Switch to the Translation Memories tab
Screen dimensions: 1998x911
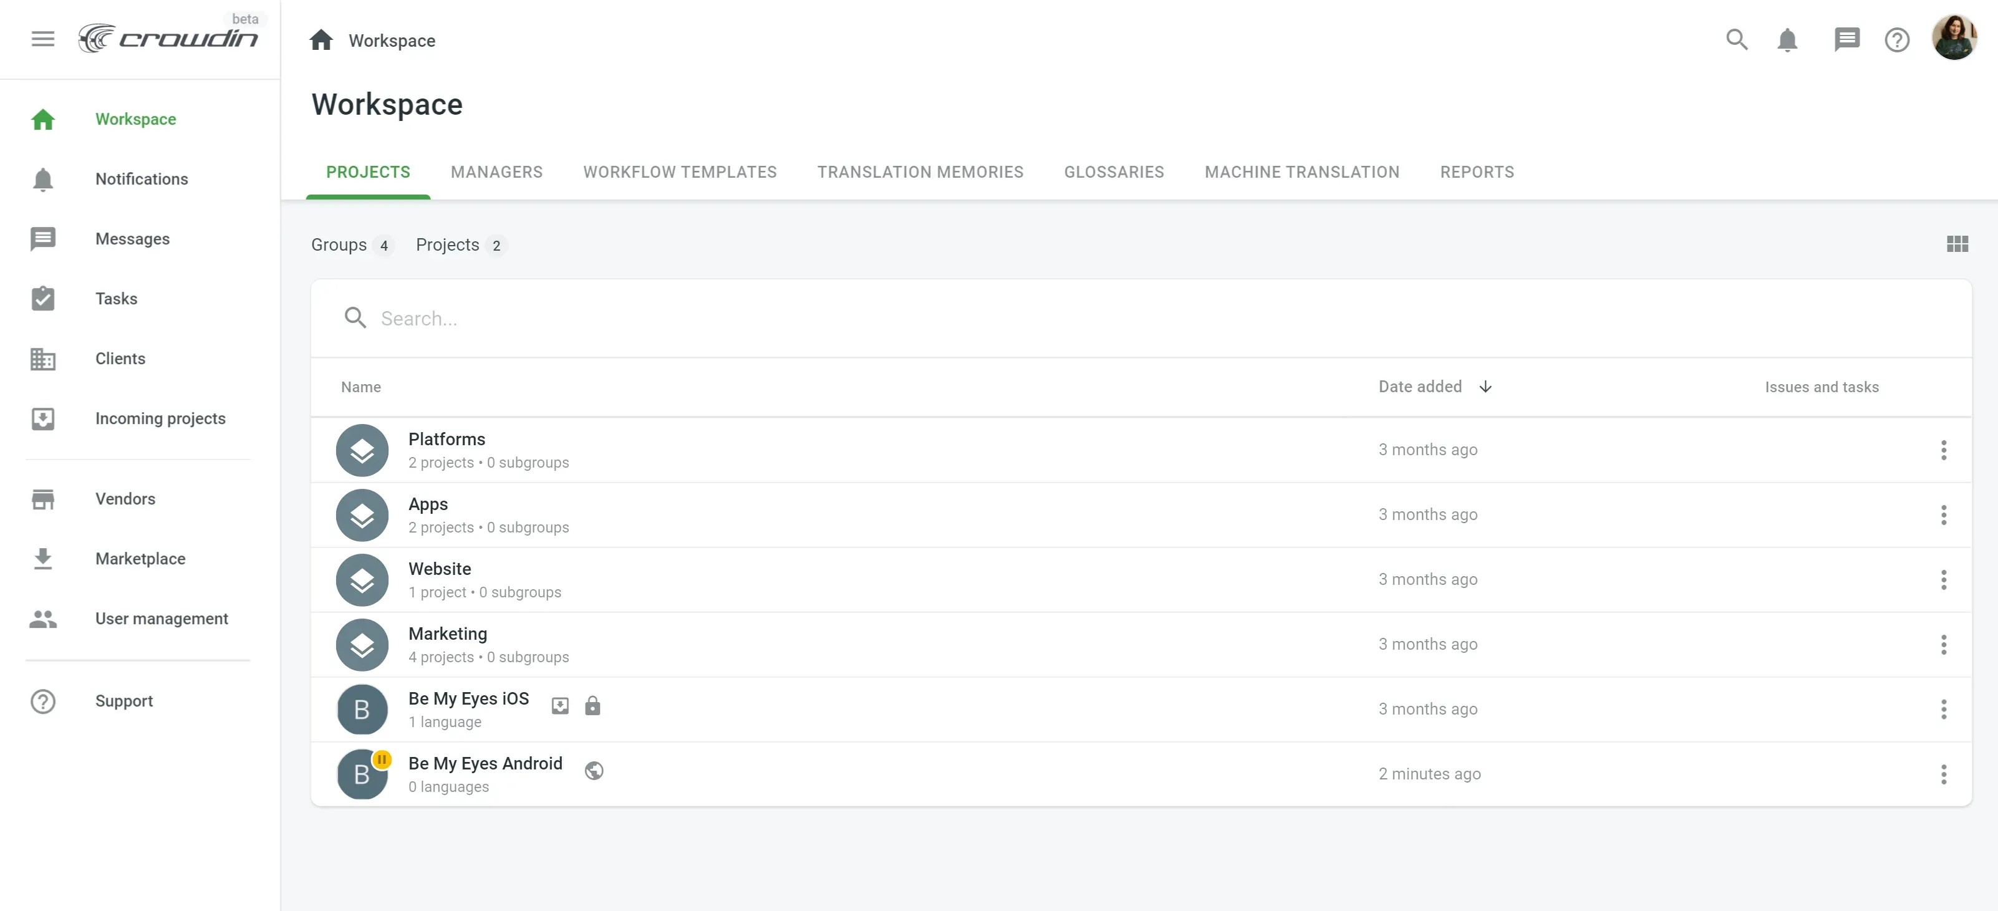pyautogui.click(x=920, y=172)
